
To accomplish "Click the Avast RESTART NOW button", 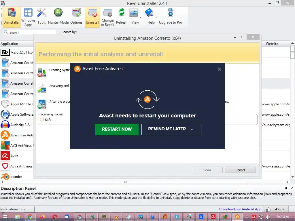I will (117, 129).
